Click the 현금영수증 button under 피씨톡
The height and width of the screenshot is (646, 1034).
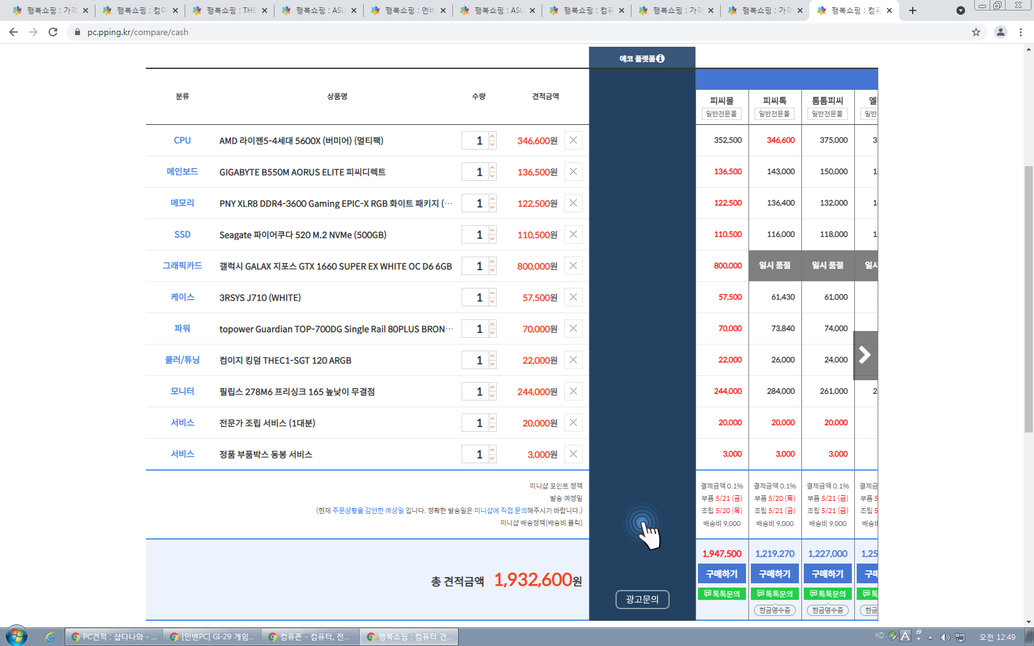[775, 610]
